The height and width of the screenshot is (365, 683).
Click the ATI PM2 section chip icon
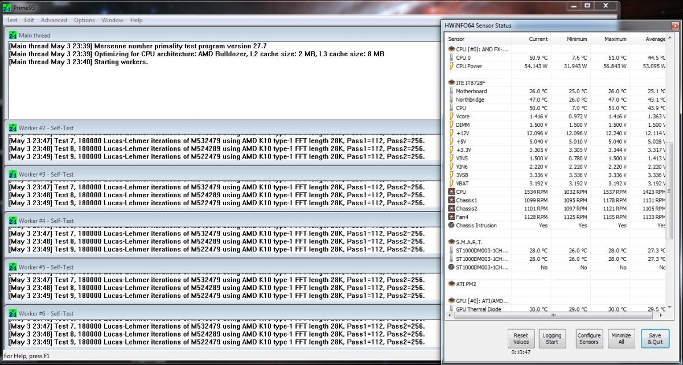(451, 284)
